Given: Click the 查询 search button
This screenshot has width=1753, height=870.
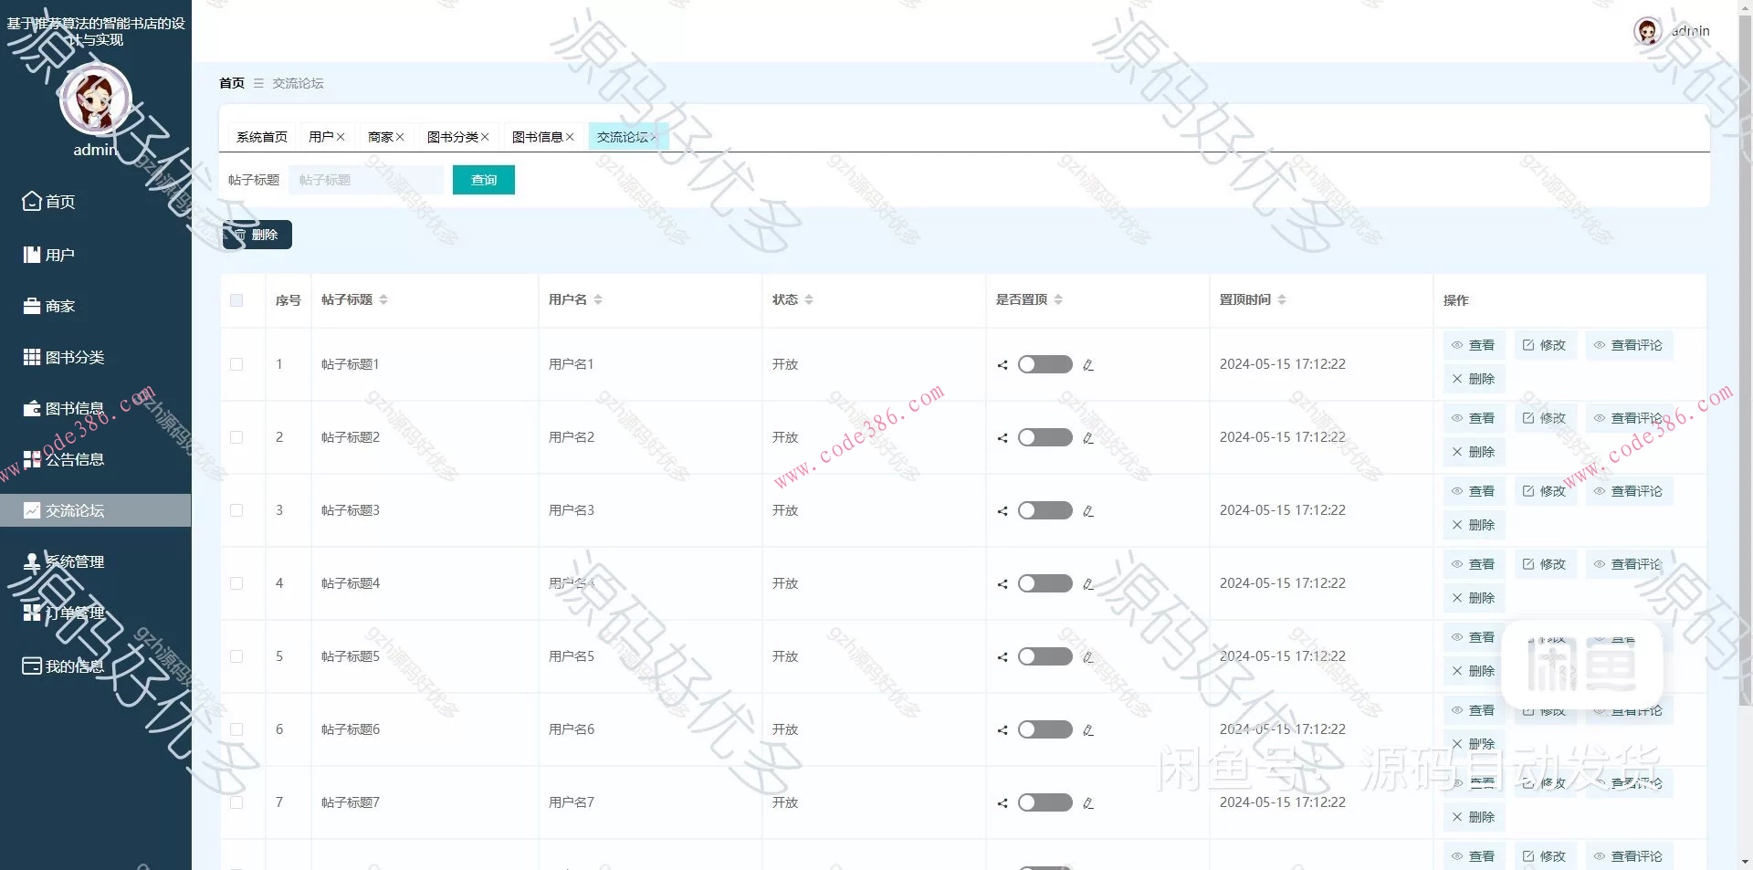Looking at the screenshot, I should [484, 180].
